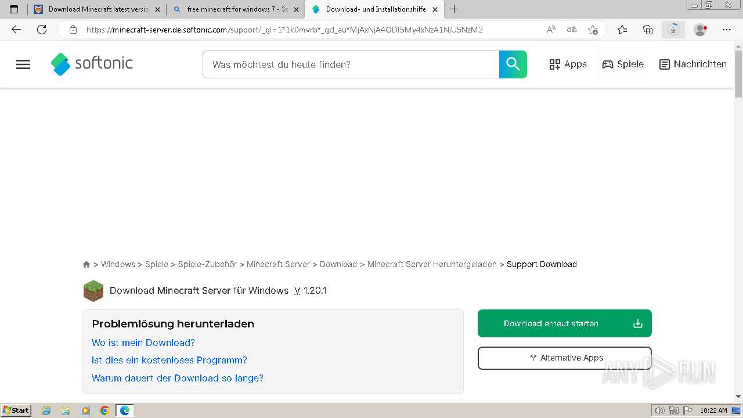743x418 pixels.
Task: Open the Collections icon
Action: point(648,30)
